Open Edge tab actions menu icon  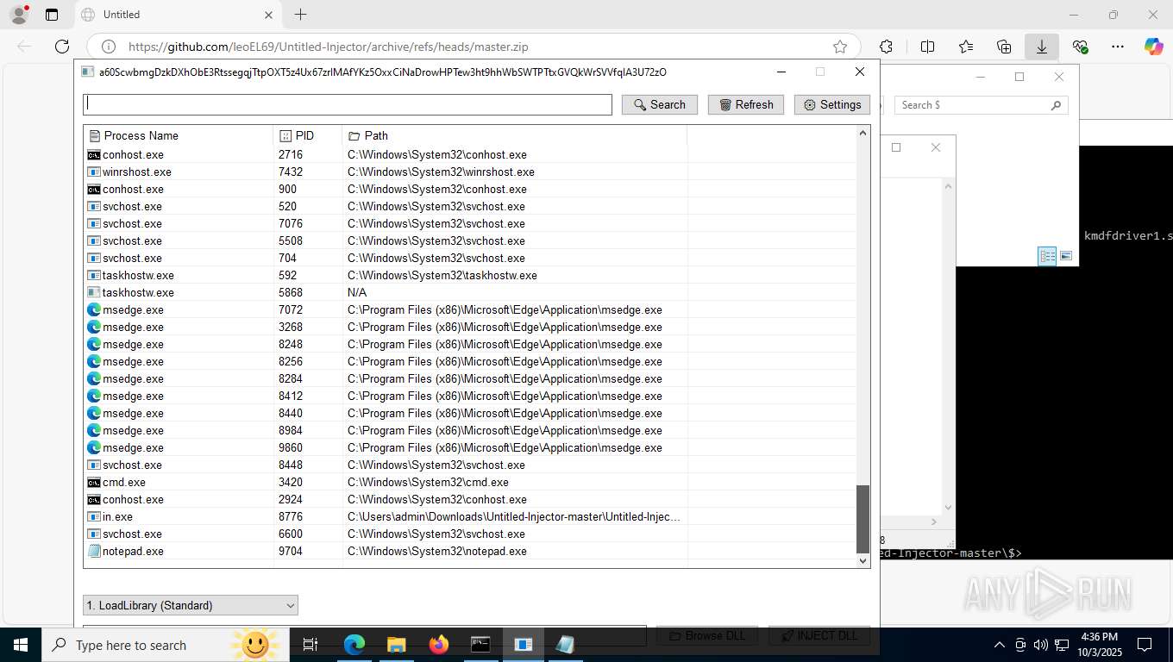tap(52, 15)
